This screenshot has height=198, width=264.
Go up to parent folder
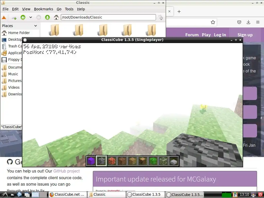[x=47, y=17]
